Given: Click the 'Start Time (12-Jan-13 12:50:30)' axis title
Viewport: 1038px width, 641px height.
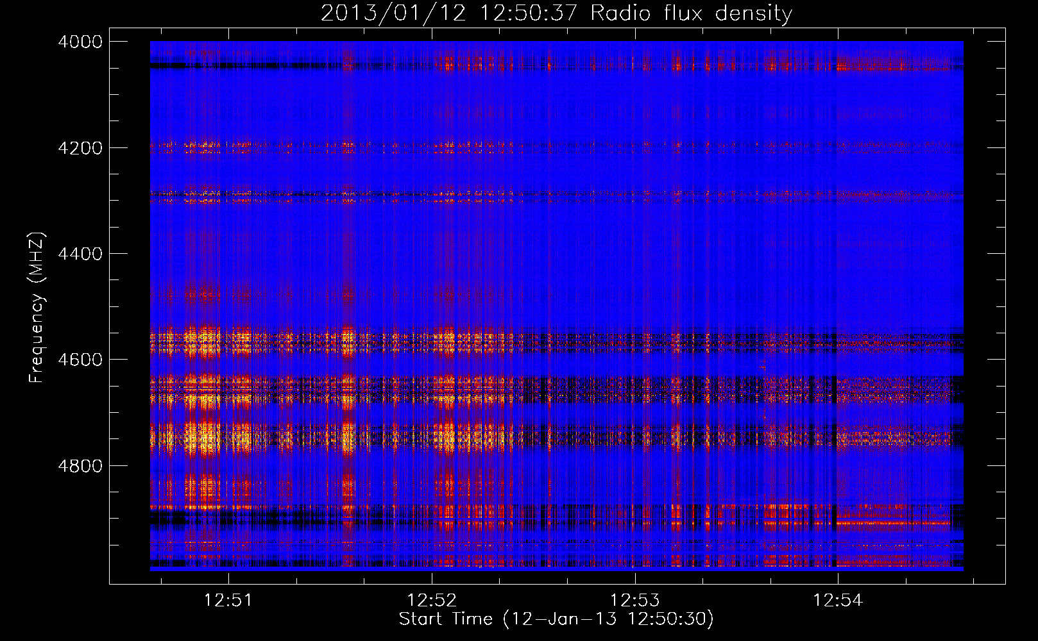Looking at the screenshot, I should click(556, 619).
